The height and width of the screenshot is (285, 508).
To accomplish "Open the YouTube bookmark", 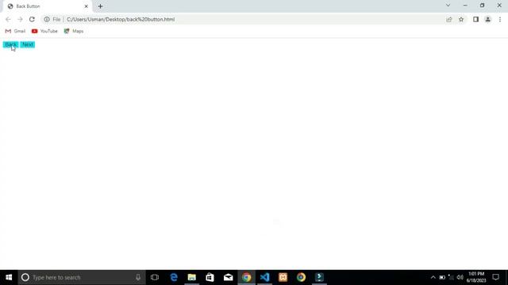I will tap(44, 31).
